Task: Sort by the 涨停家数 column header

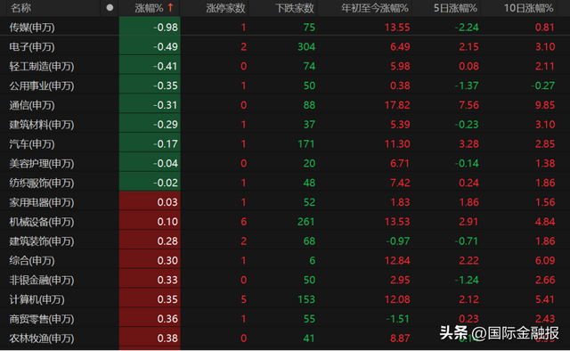Action: (x=225, y=8)
